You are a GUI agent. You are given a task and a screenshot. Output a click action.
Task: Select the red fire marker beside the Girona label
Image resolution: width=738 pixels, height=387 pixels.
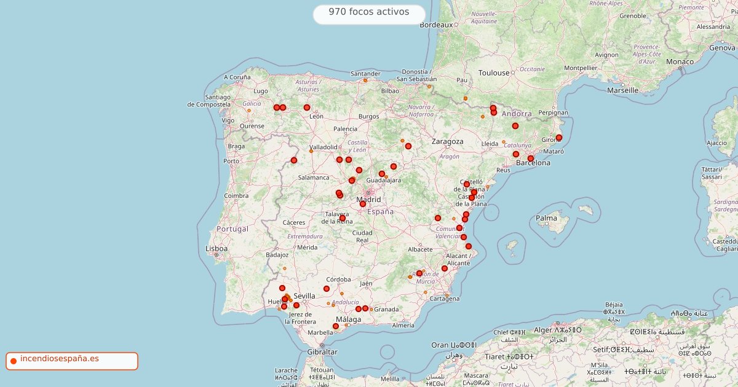point(559,138)
